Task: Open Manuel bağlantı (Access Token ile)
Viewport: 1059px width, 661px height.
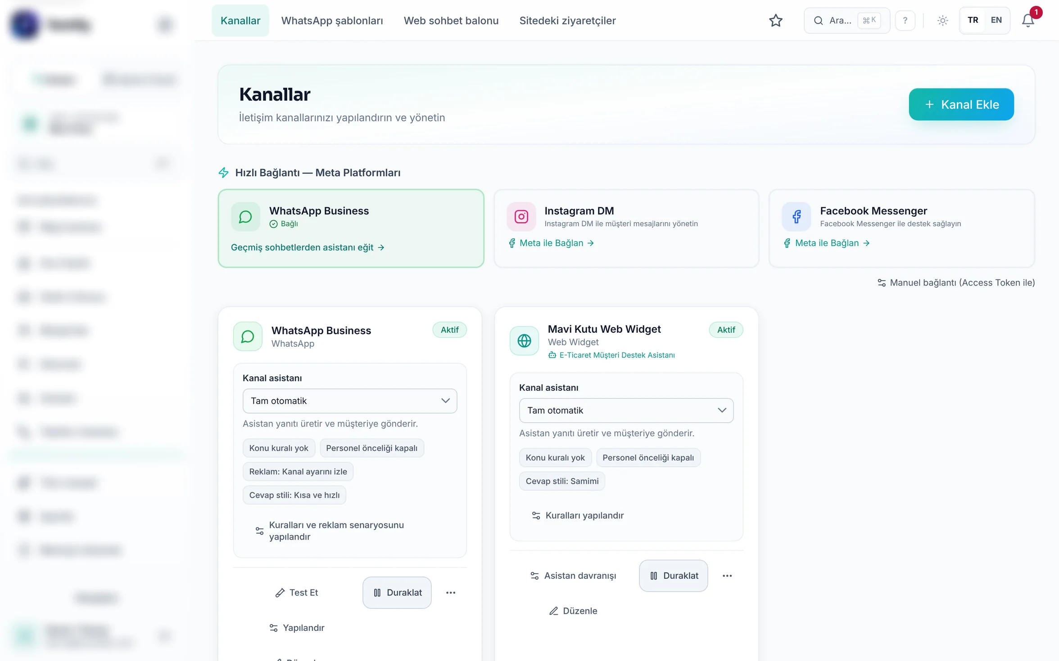Action: tap(956, 282)
